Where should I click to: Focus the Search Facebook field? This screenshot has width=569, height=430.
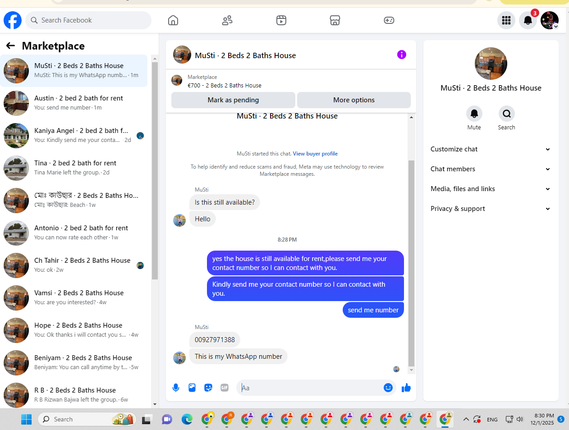[x=88, y=20]
